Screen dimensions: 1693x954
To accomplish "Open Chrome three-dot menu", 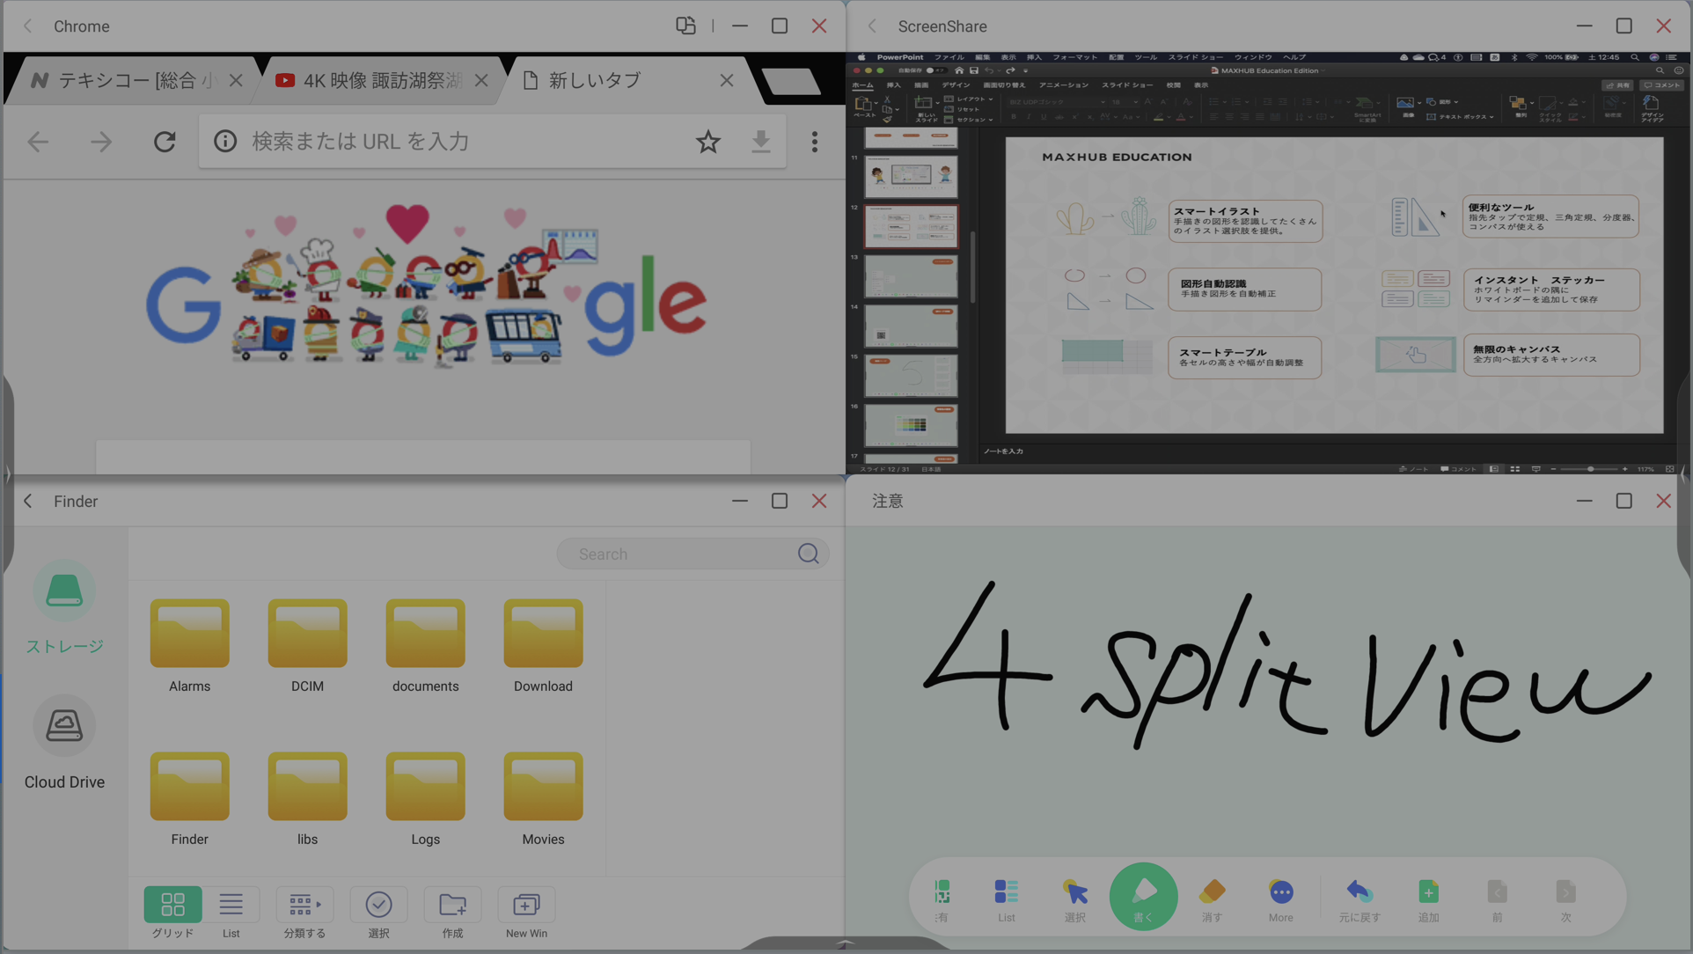I will [815, 142].
